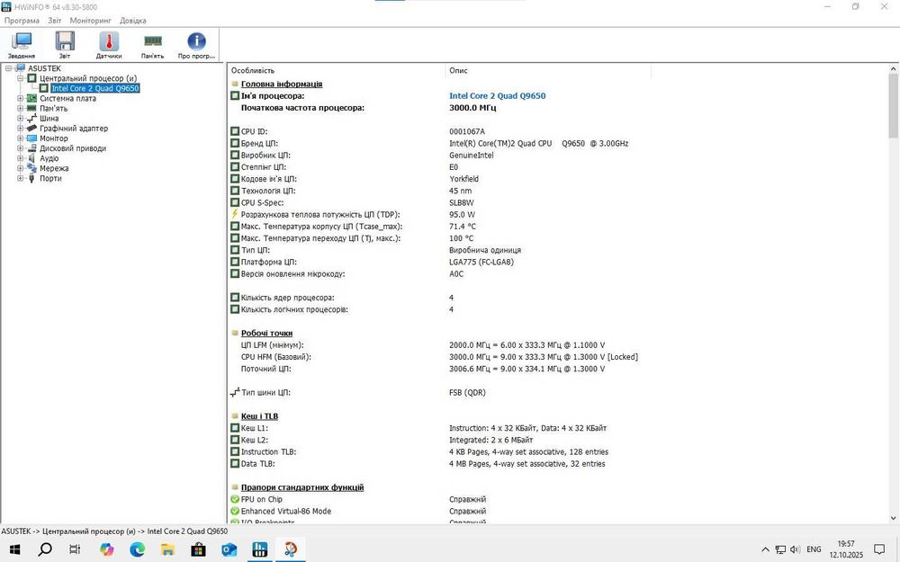Click the ASUSTEK computer icon in tree
Viewport: 900px width, 562px height.
(x=21, y=68)
